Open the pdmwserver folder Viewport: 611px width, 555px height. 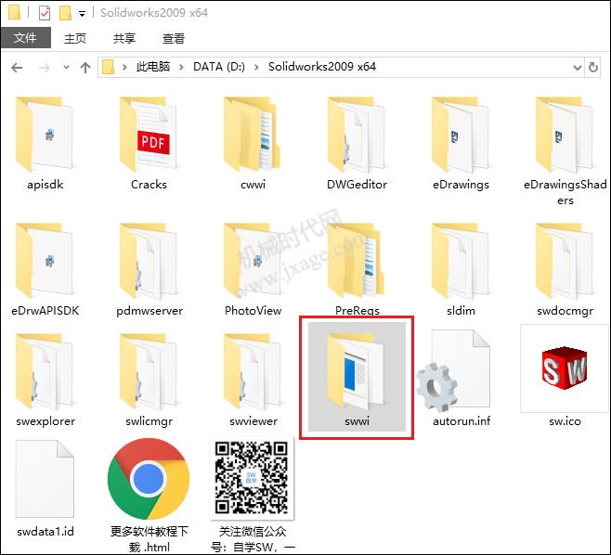pos(149,269)
